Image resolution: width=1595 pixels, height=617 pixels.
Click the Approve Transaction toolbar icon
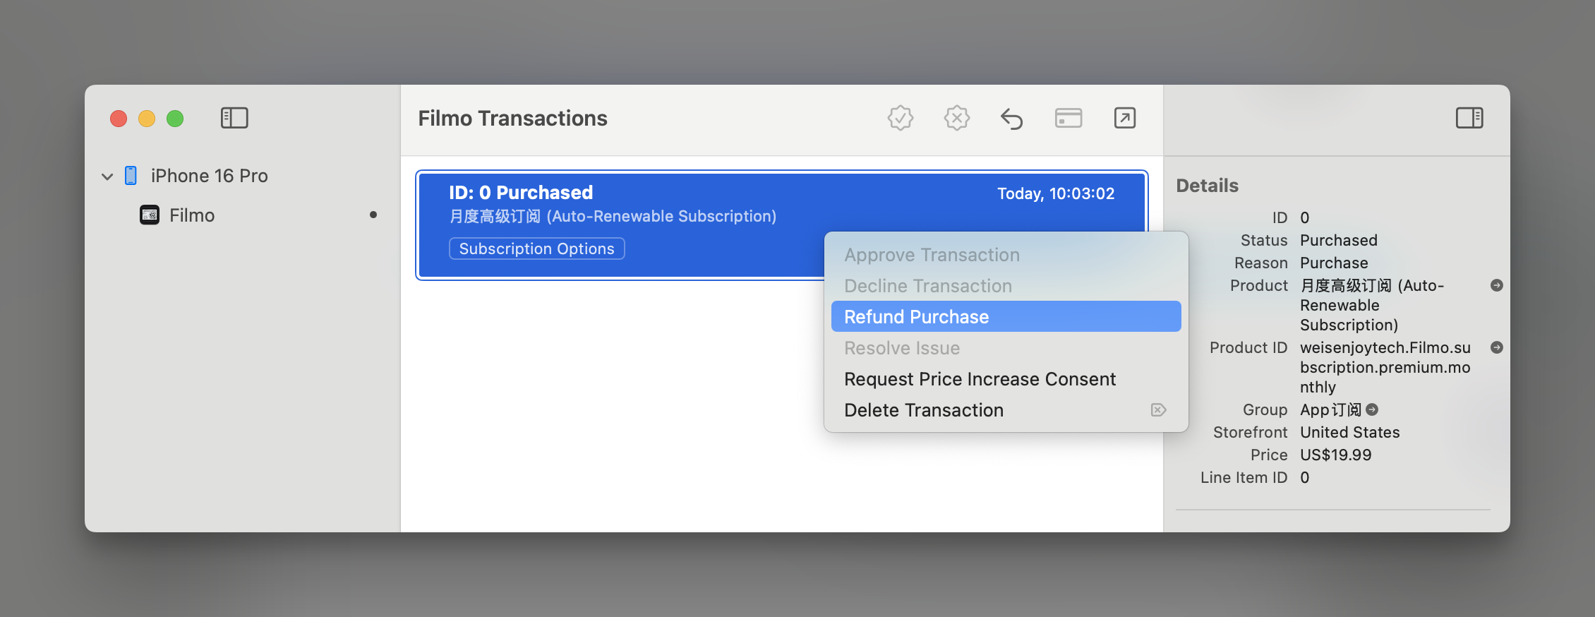point(900,118)
